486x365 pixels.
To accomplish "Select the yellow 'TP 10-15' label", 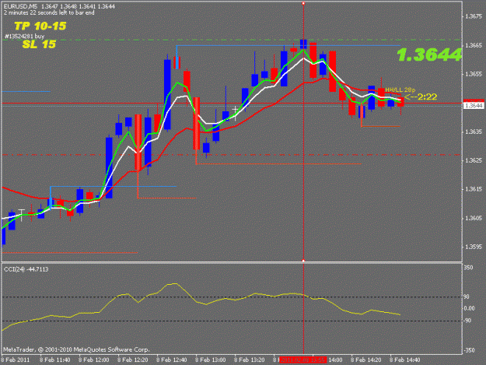I will tap(40, 26).
